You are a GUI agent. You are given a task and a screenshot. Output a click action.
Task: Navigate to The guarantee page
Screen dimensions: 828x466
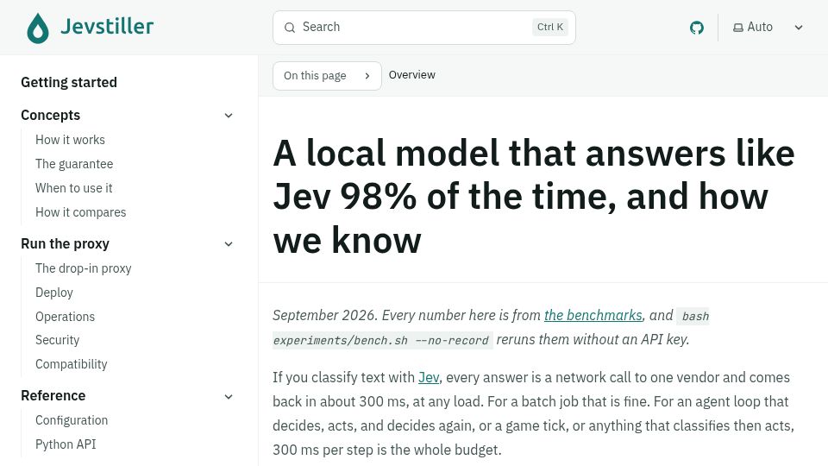click(74, 164)
